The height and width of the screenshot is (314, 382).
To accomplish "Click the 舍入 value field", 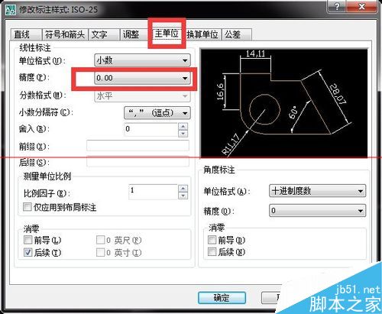I will pos(151,129).
